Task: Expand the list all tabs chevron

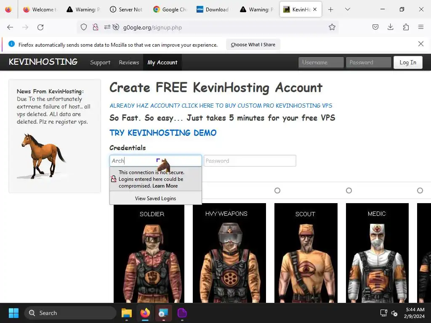Action: click(347, 9)
